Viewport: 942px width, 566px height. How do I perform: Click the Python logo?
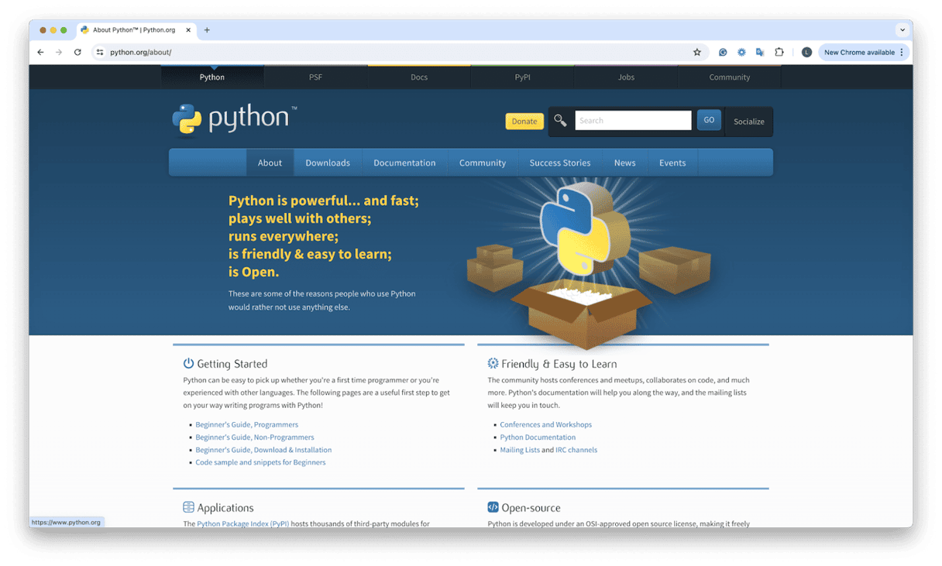188,118
